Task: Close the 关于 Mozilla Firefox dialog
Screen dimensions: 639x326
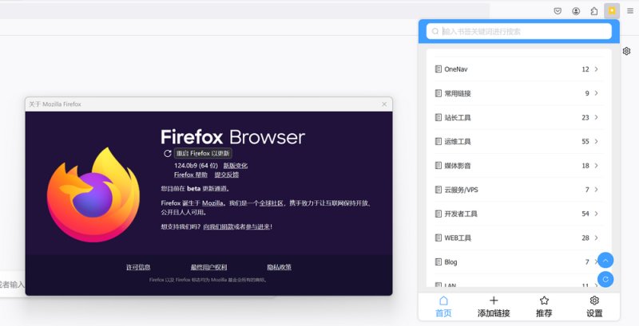Action: (x=384, y=104)
